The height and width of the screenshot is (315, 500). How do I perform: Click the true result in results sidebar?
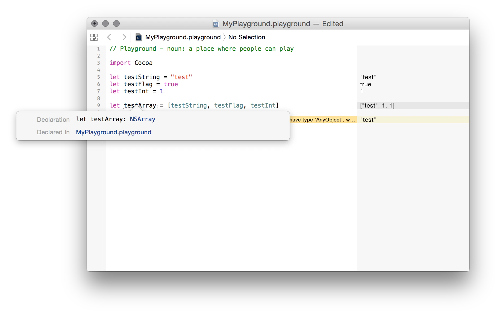click(366, 84)
